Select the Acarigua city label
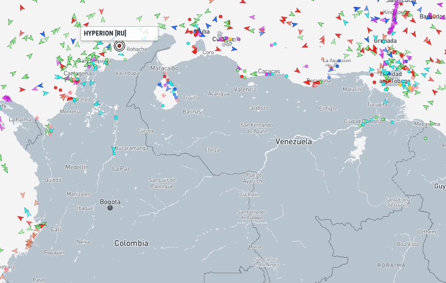Image resolution: width=446 pixels, height=283 pixels. pyautogui.click(x=218, y=94)
